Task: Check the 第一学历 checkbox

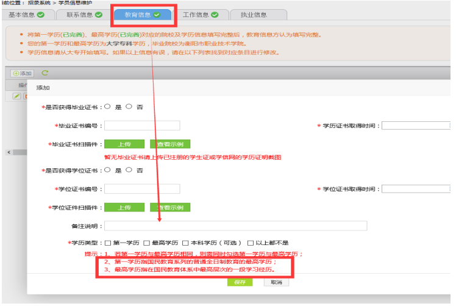Action: point(108,243)
